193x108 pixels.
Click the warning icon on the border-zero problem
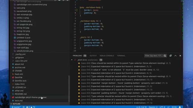tap(79, 70)
